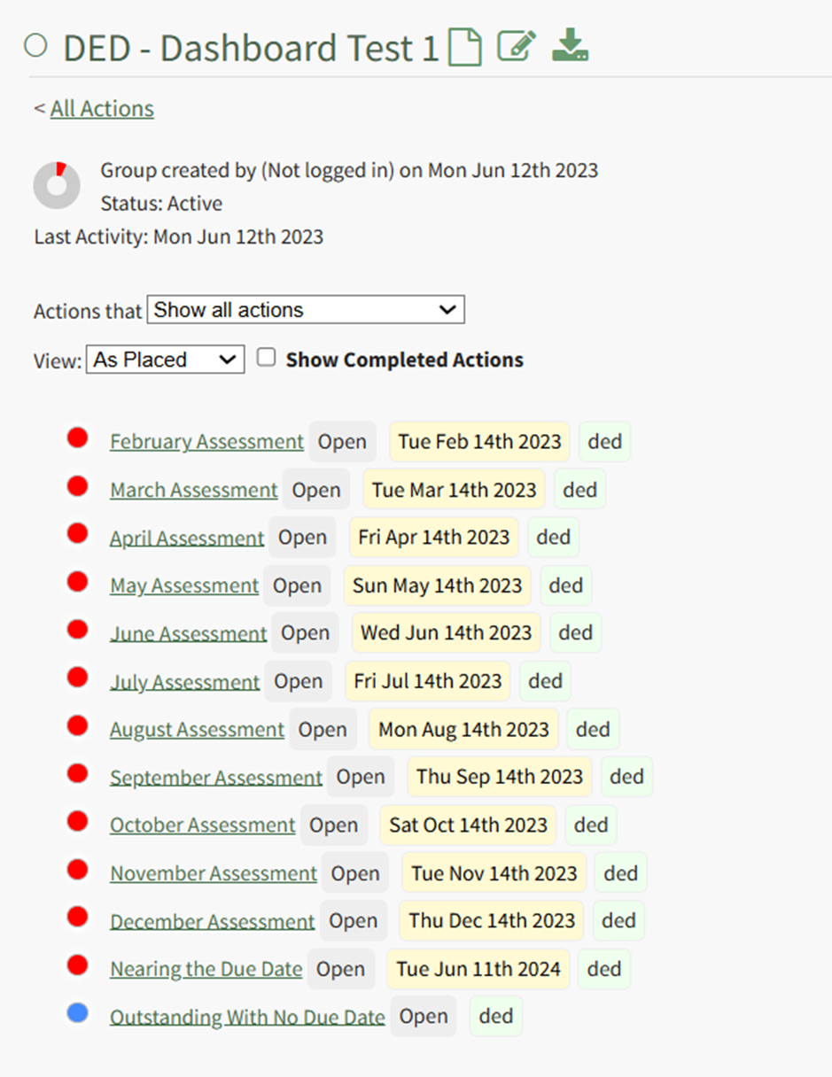Expand the View 'As Placed' dropdown
The height and width of the screenshot is (1077, 832).
[165, 360]
